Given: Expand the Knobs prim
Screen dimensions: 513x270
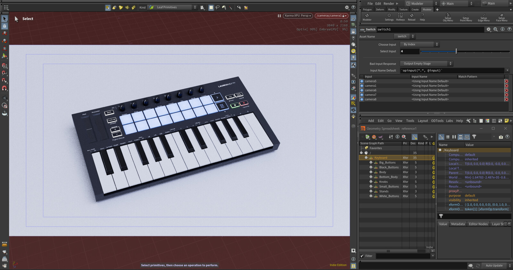Looking at the screenshot, I should coord(371,182).
